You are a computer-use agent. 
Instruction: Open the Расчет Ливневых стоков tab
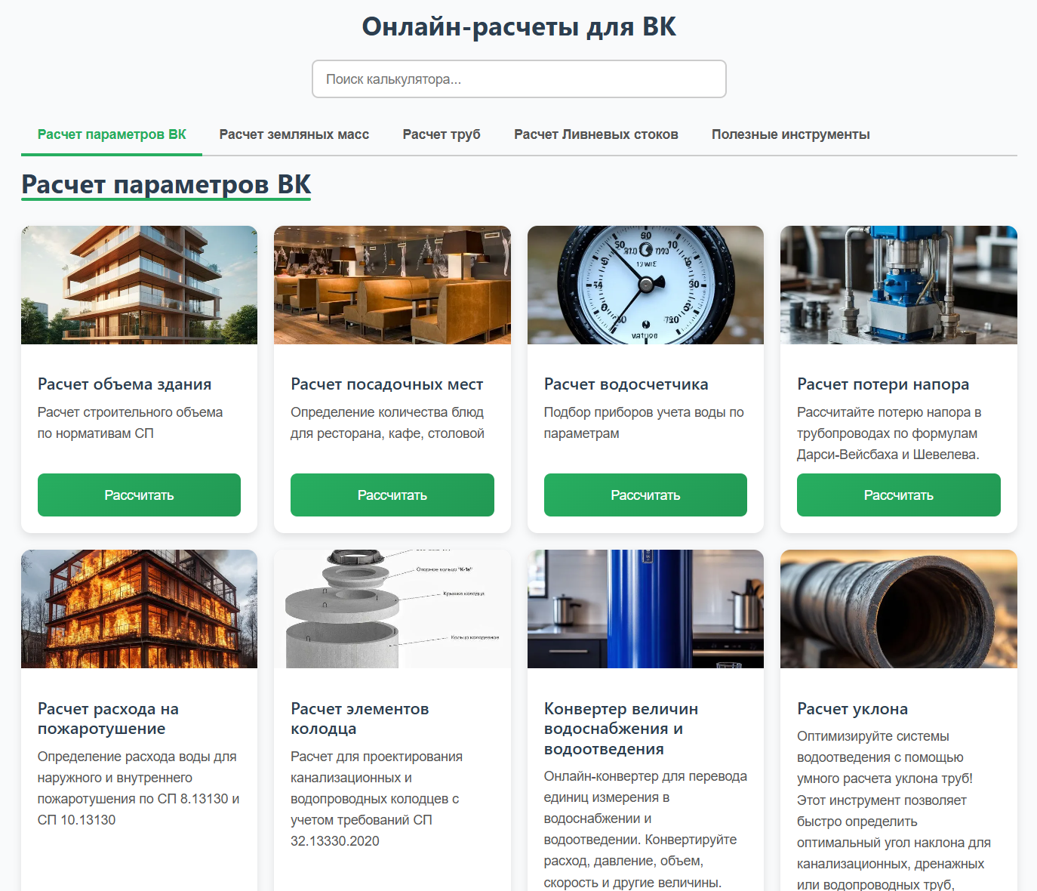595,134
